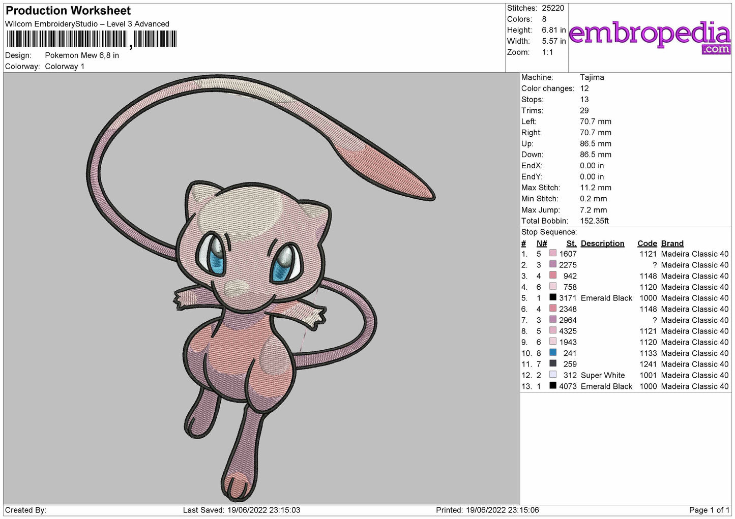735x519 pixels.
Task: Click the 'Brand' column header
Action: pos(672,243)
